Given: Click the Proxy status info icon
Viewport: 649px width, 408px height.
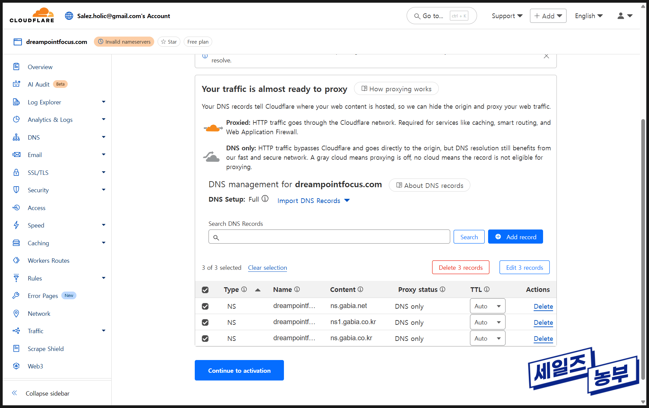Looking at the screenshot, I should pyautogui.click(x=442, y=289).
